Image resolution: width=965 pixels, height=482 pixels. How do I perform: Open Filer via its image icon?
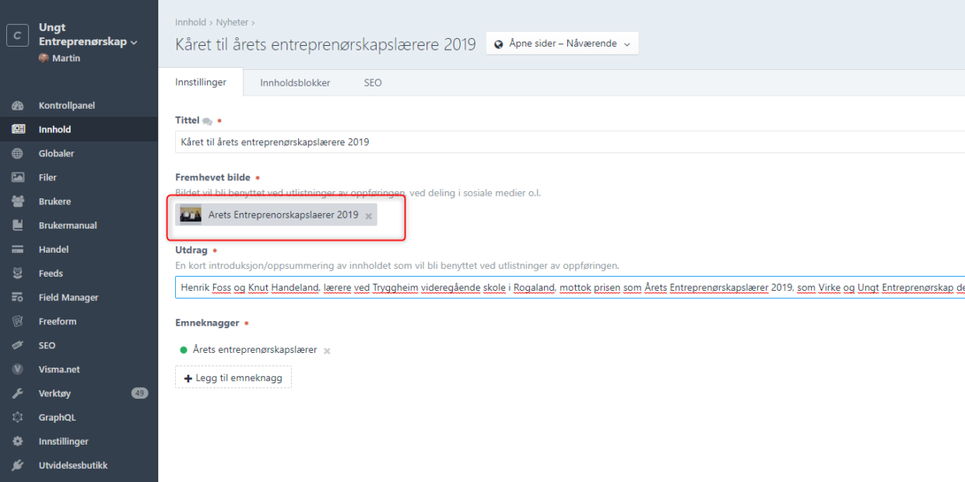(x=18, y=177)
